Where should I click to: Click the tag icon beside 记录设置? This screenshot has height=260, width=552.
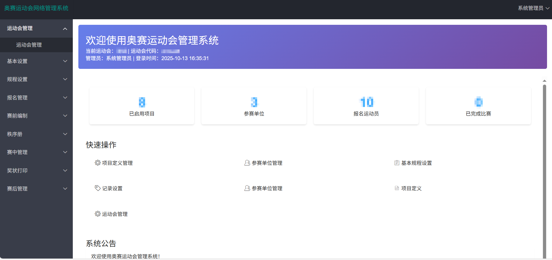pos(97,188)
